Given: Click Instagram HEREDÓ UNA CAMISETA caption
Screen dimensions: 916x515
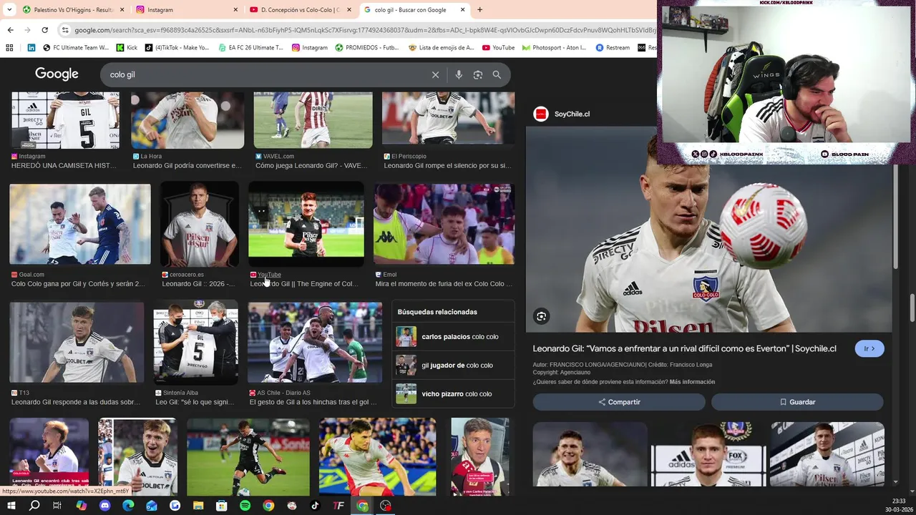Looking at the screenshot, I should pos(64,165).
